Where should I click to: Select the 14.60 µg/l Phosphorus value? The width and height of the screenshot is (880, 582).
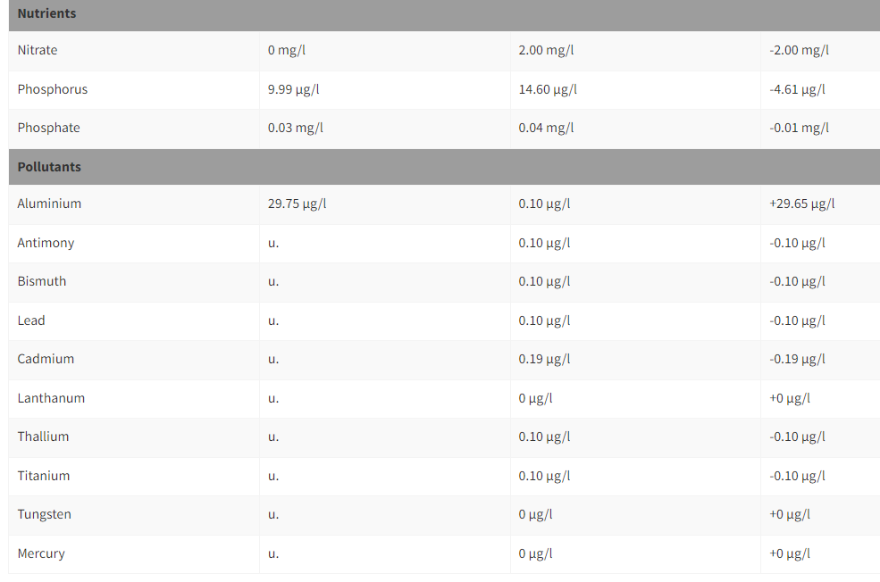pos(548,89)
